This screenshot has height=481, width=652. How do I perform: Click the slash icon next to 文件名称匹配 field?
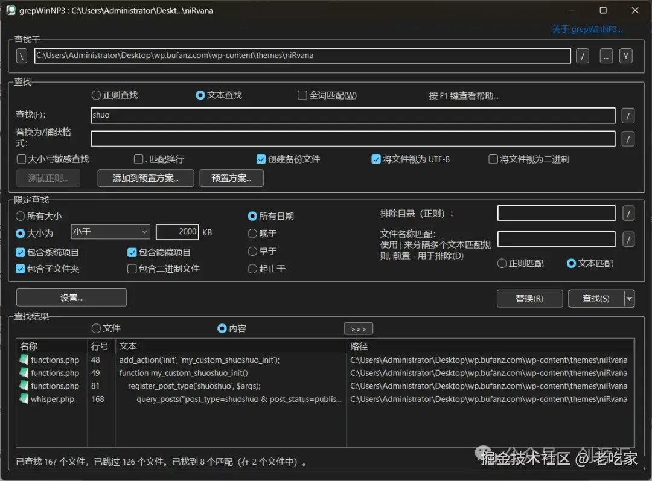628,239
